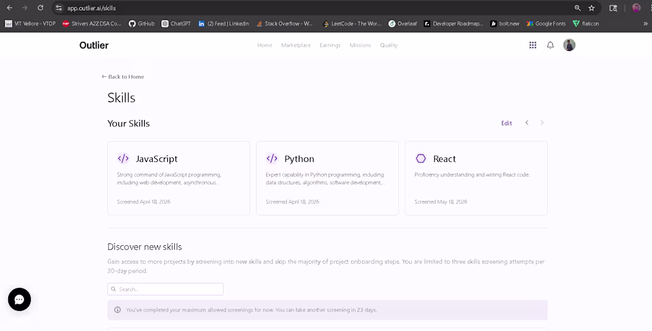
Task: Click the search magnifier icon in skills field
Action: (x=114, y=289)
